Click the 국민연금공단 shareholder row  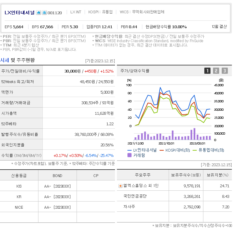coord(174,196)
